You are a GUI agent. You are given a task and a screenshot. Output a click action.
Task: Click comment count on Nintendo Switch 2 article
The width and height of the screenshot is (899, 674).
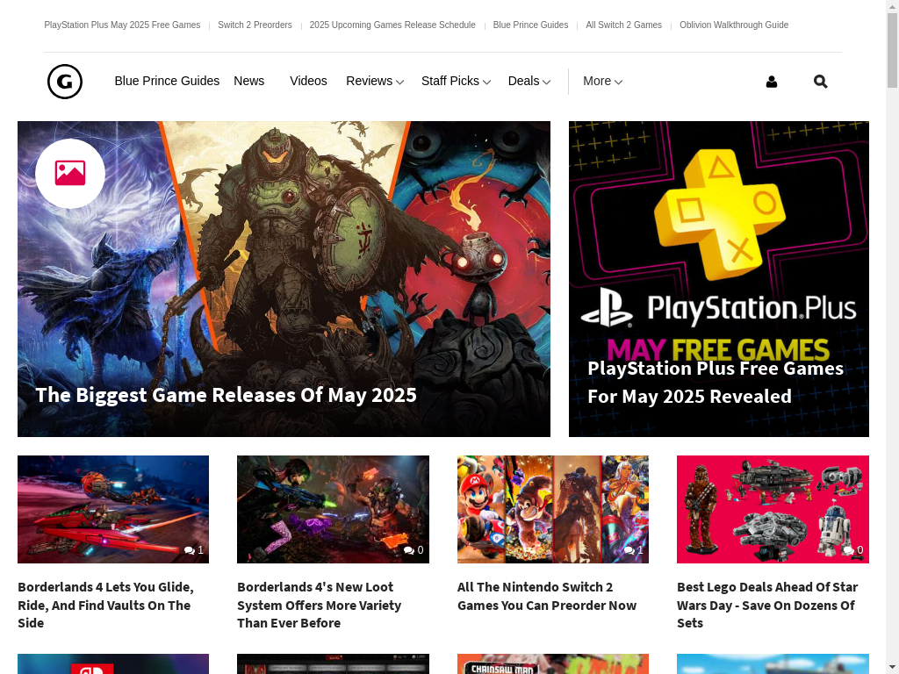pos(634,550)
